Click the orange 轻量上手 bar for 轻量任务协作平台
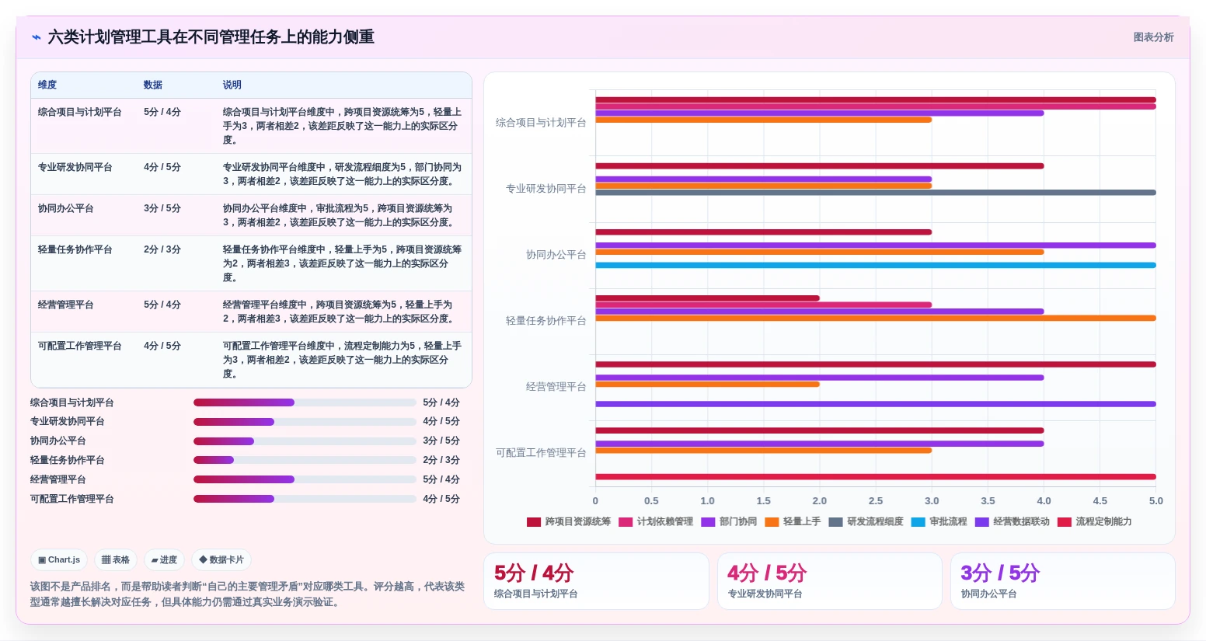Image resolution: width=1206 pixels, height=641 pixels. pyautogui.click(x=876, y=318)
